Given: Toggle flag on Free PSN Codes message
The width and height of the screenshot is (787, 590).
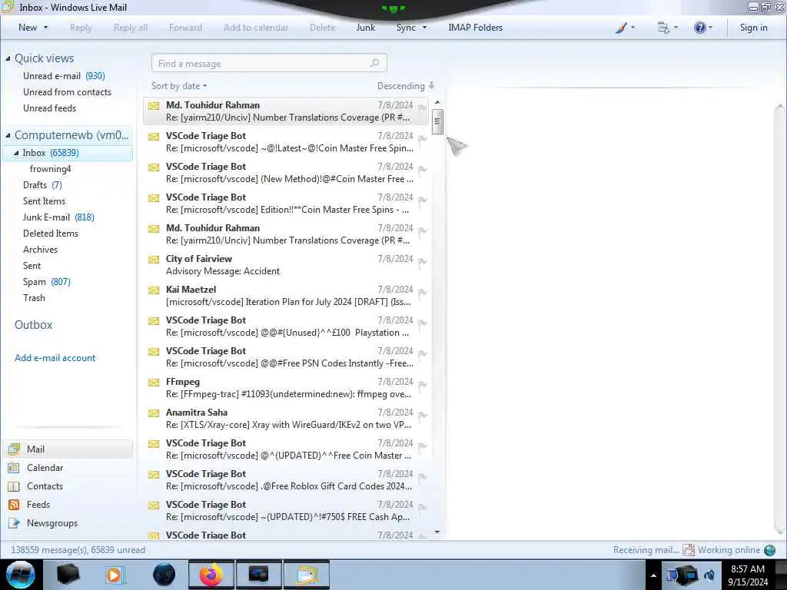Looking at the screenshot, I should coord(422,354).
